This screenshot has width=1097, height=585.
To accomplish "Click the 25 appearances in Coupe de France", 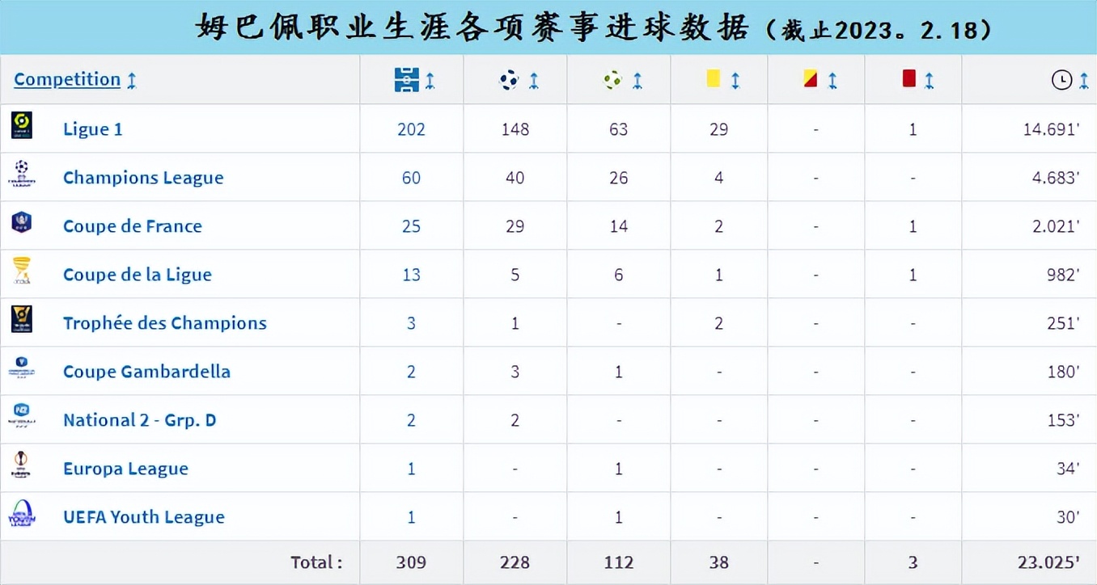I will click(411, 226).
